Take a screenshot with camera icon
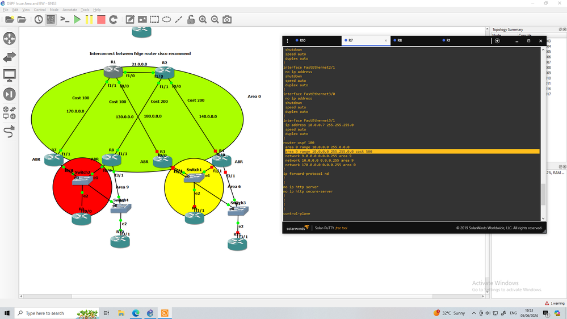This screenshot has width=567, height=319. point(227,19)
